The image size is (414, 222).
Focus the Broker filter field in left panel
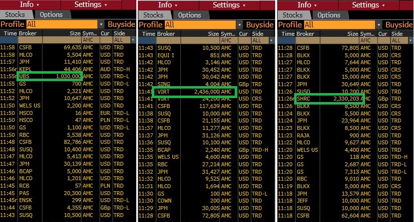pyautogui.click(x=30, y=40)
